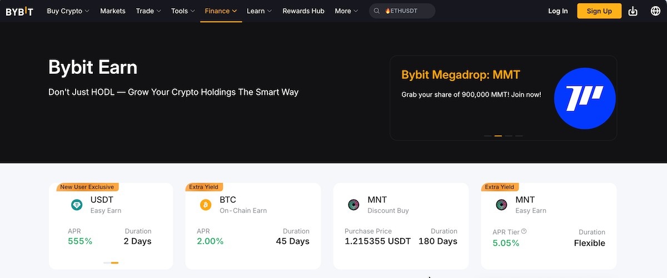667x278 pixels.
Task: Click the 'Grab your share of 900,000 MMT' text
Action: tap(471, 95)
